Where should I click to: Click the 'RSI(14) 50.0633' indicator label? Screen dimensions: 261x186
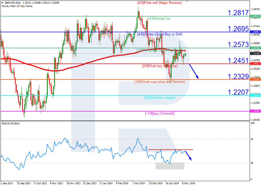(10, 123)
